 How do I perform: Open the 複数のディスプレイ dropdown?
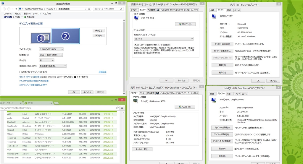(53, 66)
